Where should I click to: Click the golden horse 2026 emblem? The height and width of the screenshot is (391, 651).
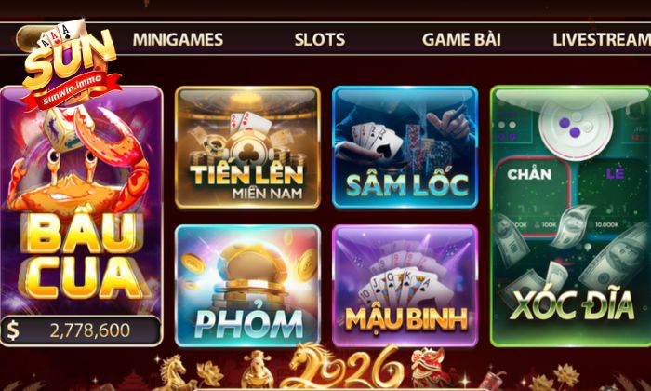(344, 368)
